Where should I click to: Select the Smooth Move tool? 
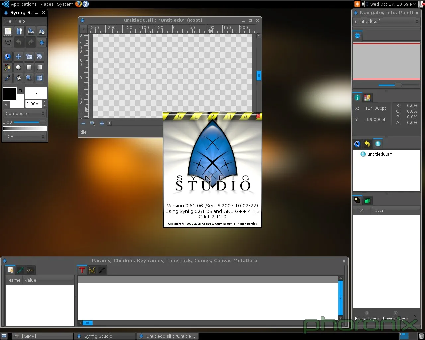pyautogui.click(x=18, y=57)
